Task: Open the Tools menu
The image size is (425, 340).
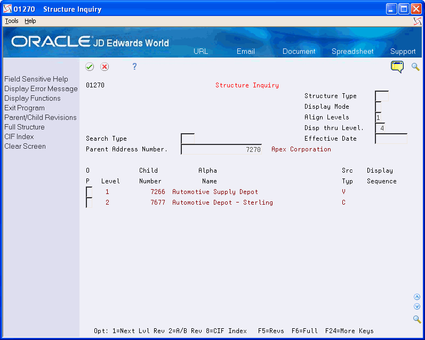Action: click(x=12, y=21)
